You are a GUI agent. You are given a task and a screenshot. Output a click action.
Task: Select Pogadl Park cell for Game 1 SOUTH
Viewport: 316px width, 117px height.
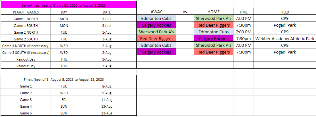pos(285,25)
